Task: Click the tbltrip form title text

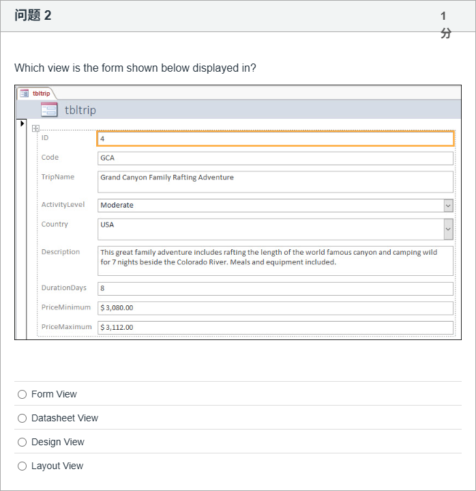Action: click(80, 110)
